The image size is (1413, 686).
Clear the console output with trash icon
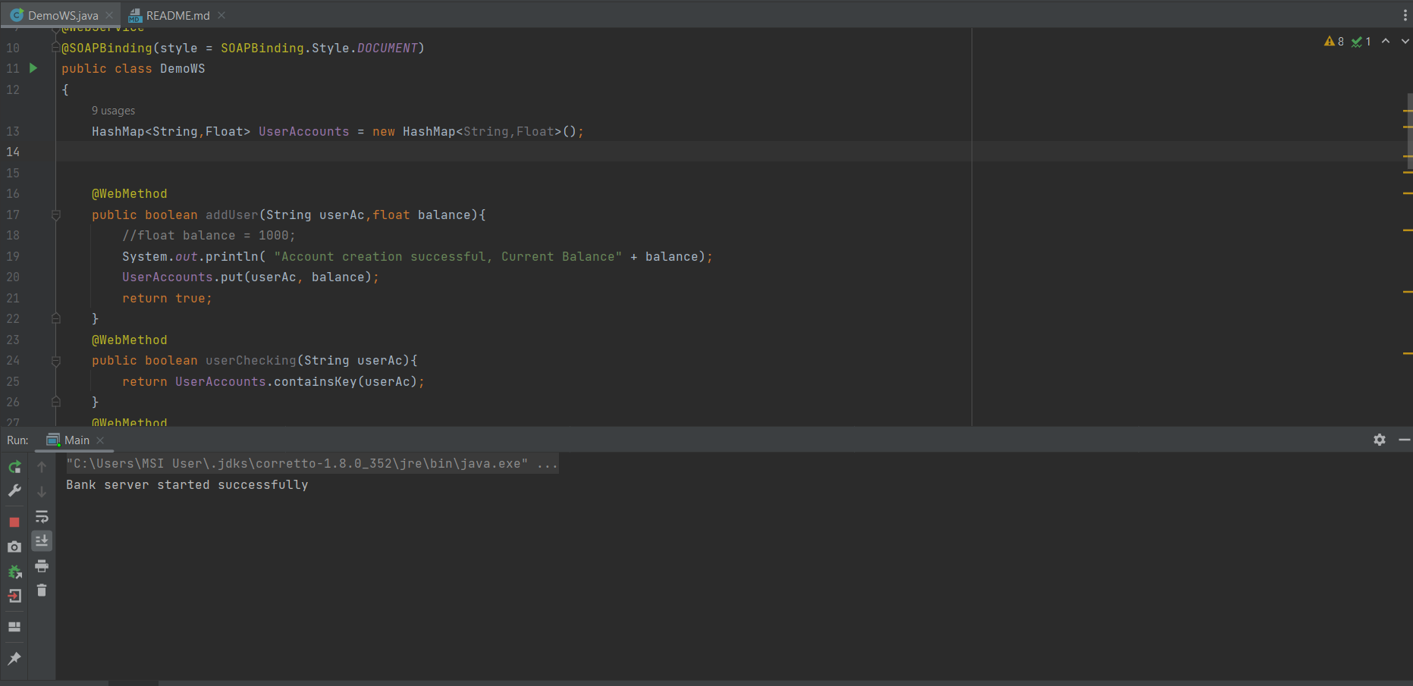pos(42,590)
